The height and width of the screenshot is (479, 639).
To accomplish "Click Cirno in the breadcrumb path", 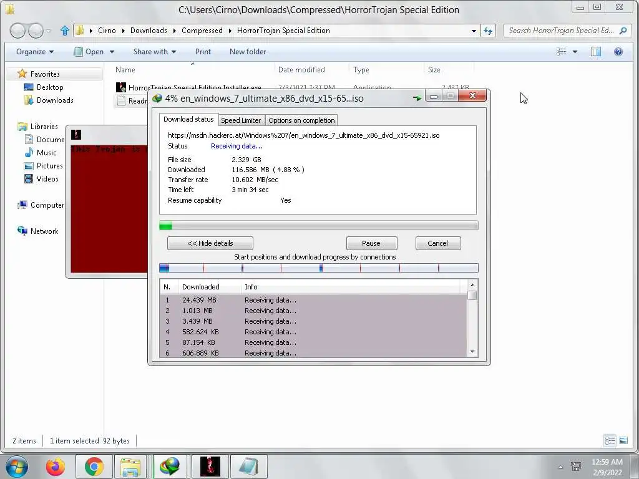I will [x=107, y=31].
